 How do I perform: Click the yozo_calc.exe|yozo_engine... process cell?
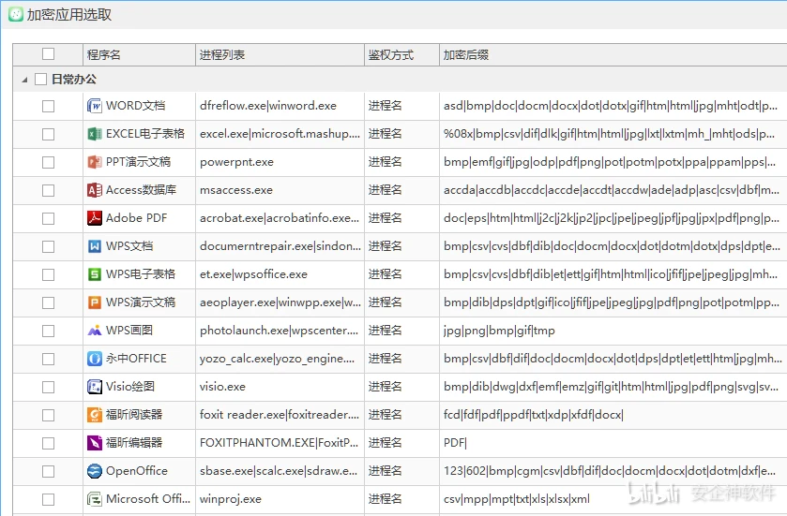click(280, 358)
